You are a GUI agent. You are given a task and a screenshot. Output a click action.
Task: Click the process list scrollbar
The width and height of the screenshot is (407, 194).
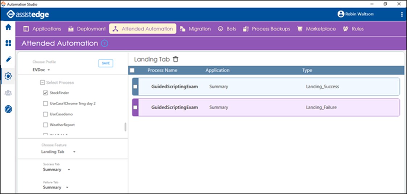(x=126, y=127)
